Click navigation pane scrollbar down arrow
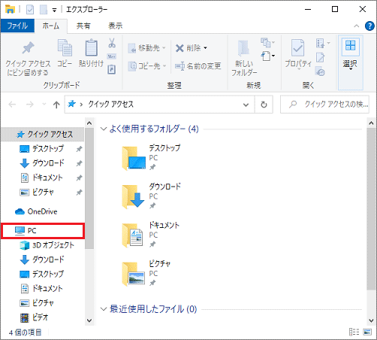 pyautogui.click(x=89, y=320)
